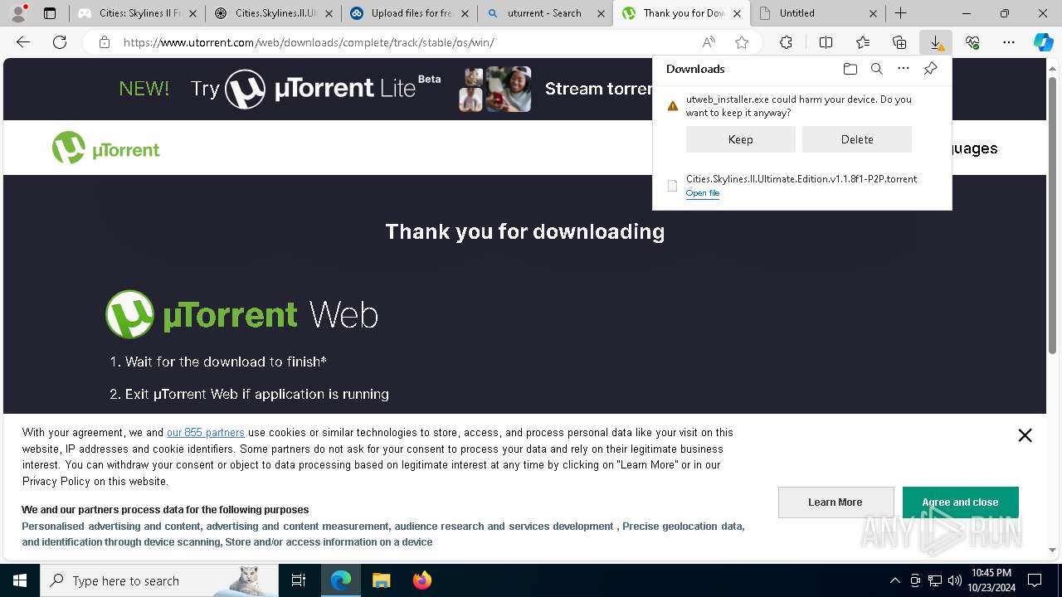Open File Explorer from taskbar
This screenshot has height=597, width=1062.
tap(381, 580)
